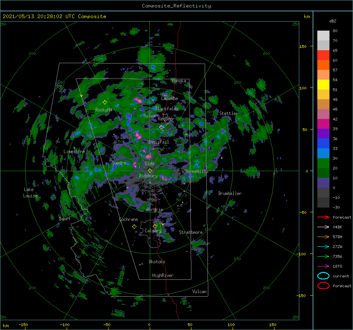Click the red forecast arrow in legend
Screen dimensions: 353x330
[323, 217]
